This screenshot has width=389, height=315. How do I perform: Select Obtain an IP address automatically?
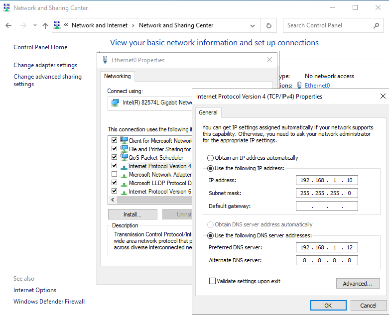pyautogui.click(x=210, y=158)
